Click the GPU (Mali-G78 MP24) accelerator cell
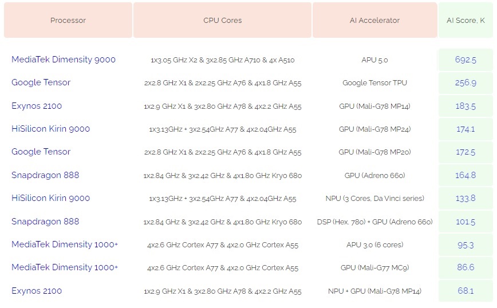Image resolution: width=497 pixels, height=308 pixels. [x=374, y=129]
